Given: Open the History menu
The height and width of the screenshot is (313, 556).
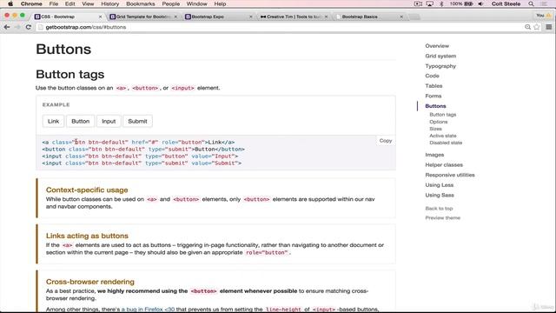Looking at the screenshot, I should tap(110, 3).
